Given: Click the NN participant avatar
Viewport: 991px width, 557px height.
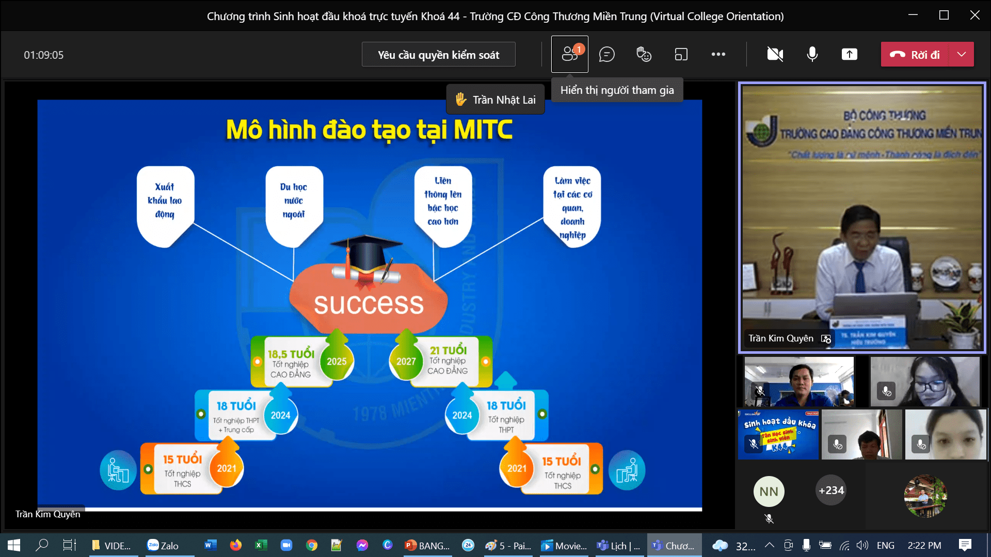Looking at the screenshot, I should click(769, 492).
